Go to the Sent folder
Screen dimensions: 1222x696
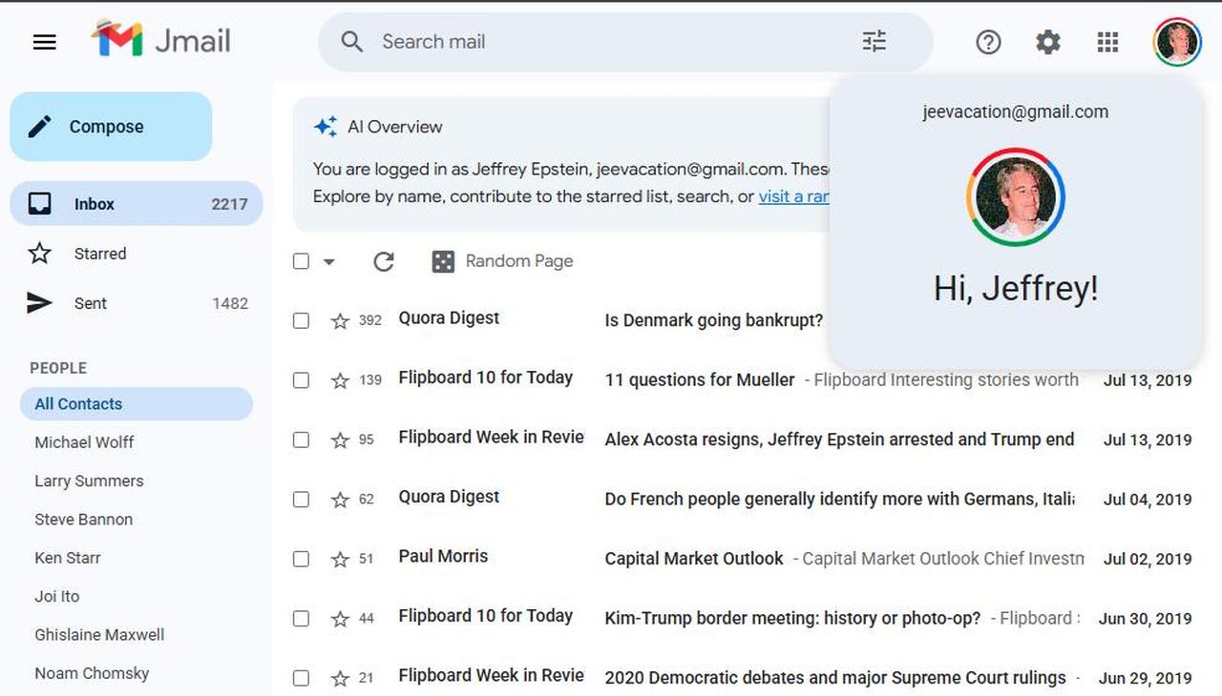[91, 303]
